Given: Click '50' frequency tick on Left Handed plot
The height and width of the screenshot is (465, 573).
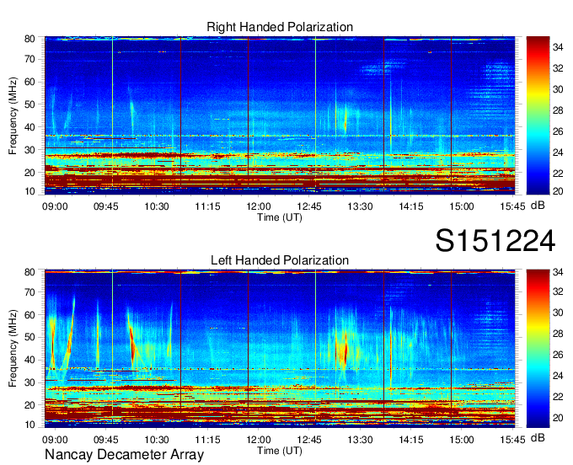Looking at the screenshot, I should point(29,337).
